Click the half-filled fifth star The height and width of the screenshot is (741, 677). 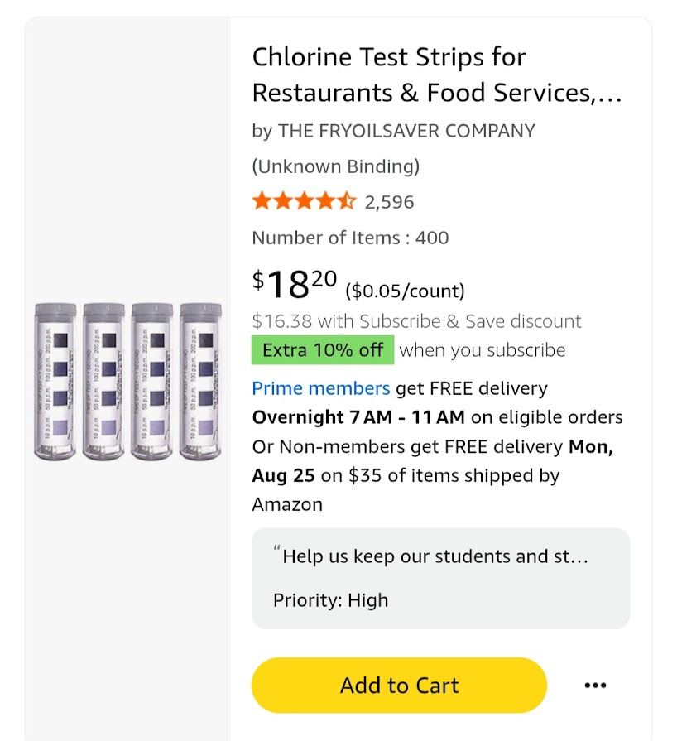pos(347,201)
